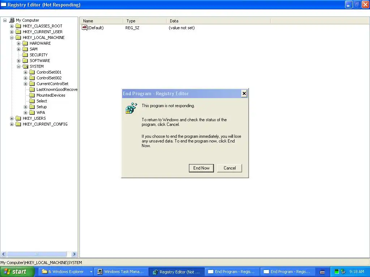Image resolution: width=370 pixels, height=277 pixels.
Task: Click the CurrentControlSet folder icon
Action: point(32,84)
